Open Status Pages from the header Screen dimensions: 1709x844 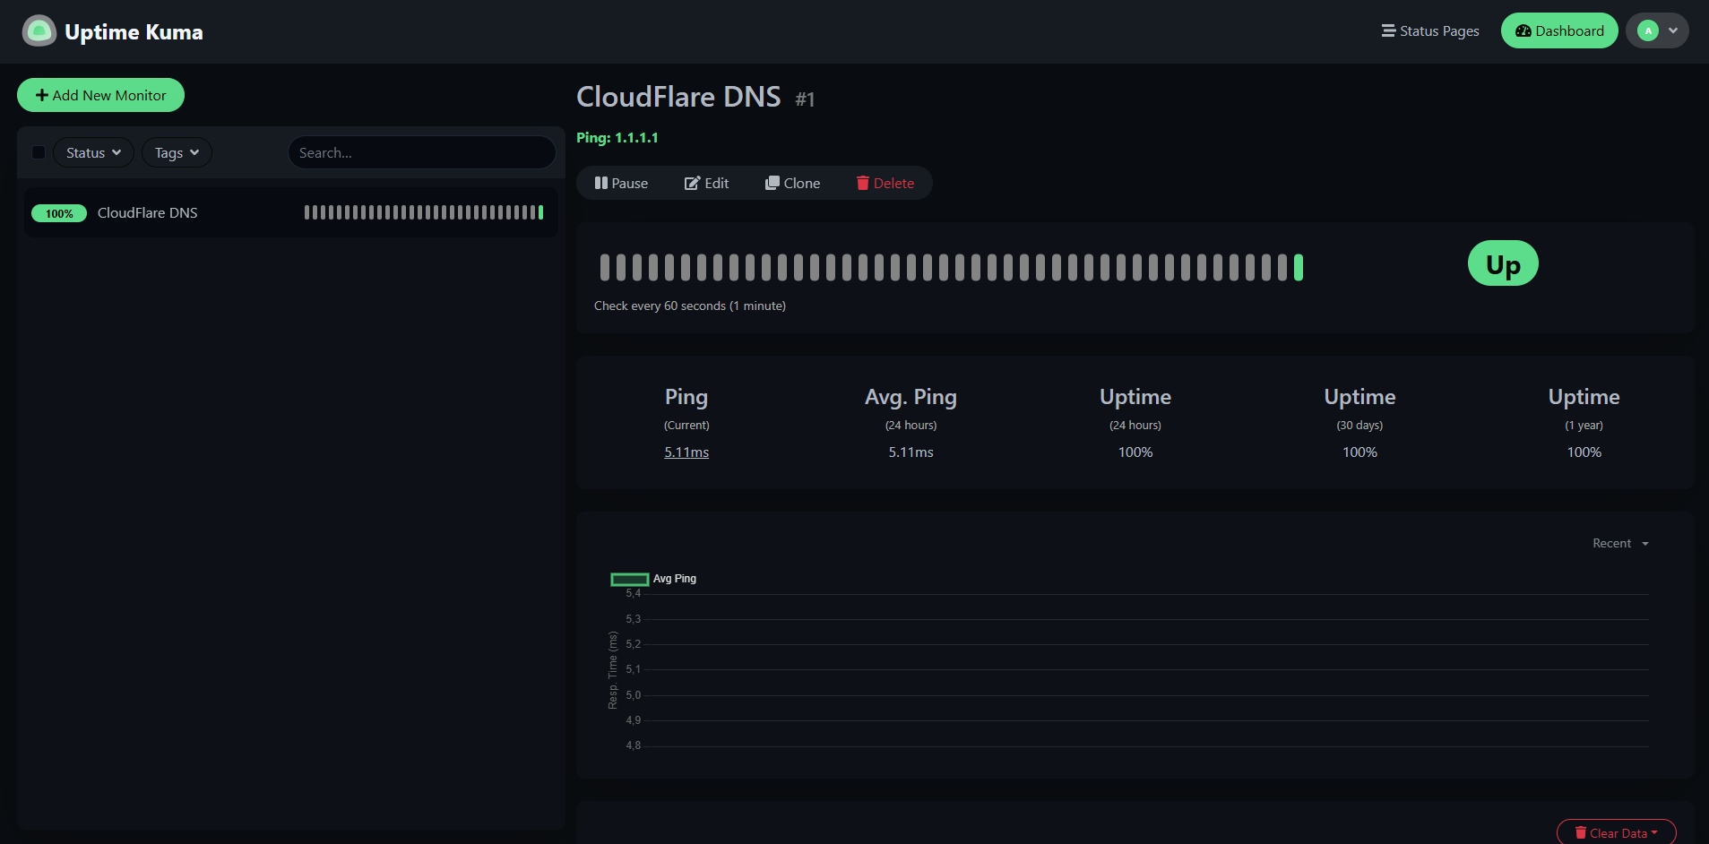click(x=1430, y=30)
